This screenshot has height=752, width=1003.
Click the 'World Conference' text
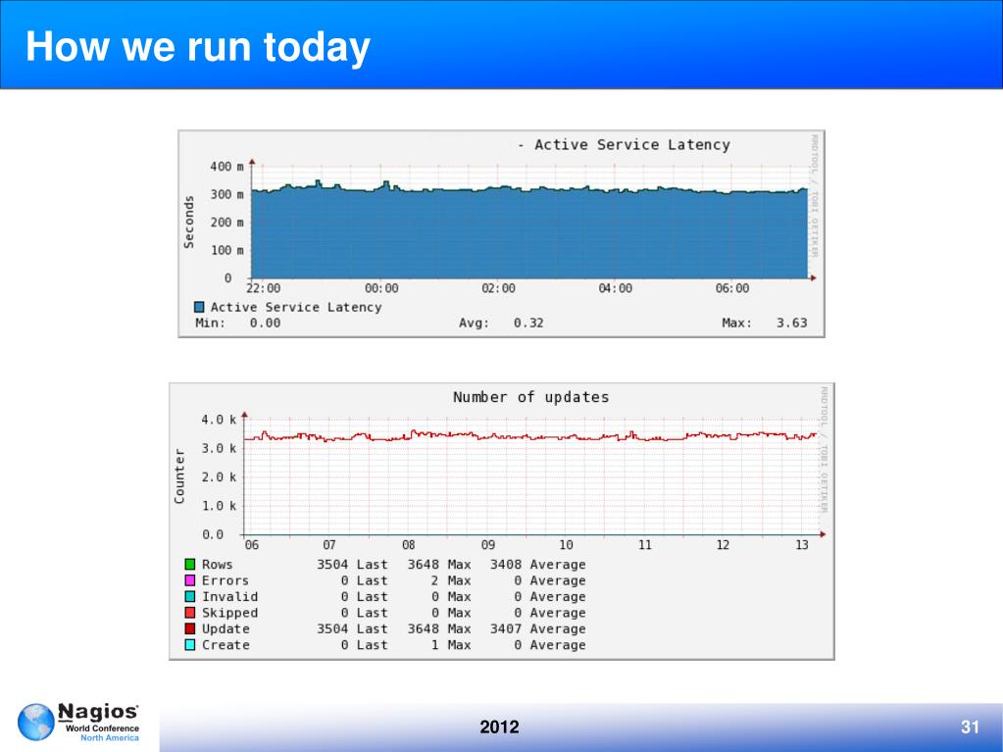pos(102,728)
